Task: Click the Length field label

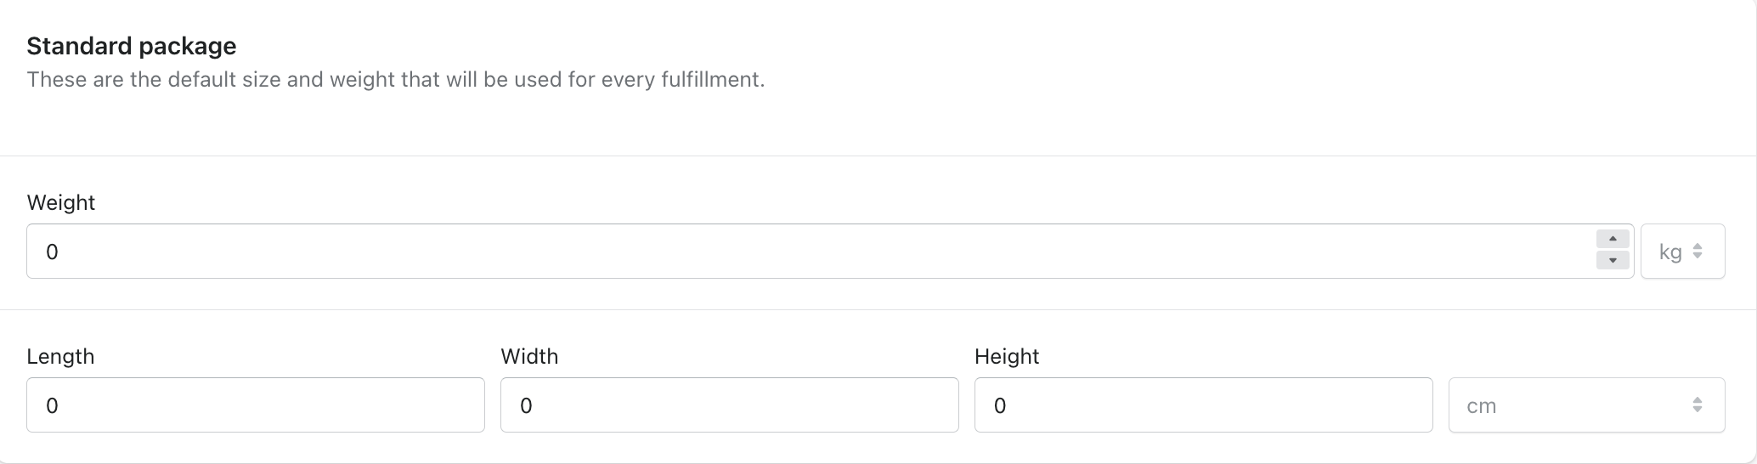Action: click(x=60, y=357)
